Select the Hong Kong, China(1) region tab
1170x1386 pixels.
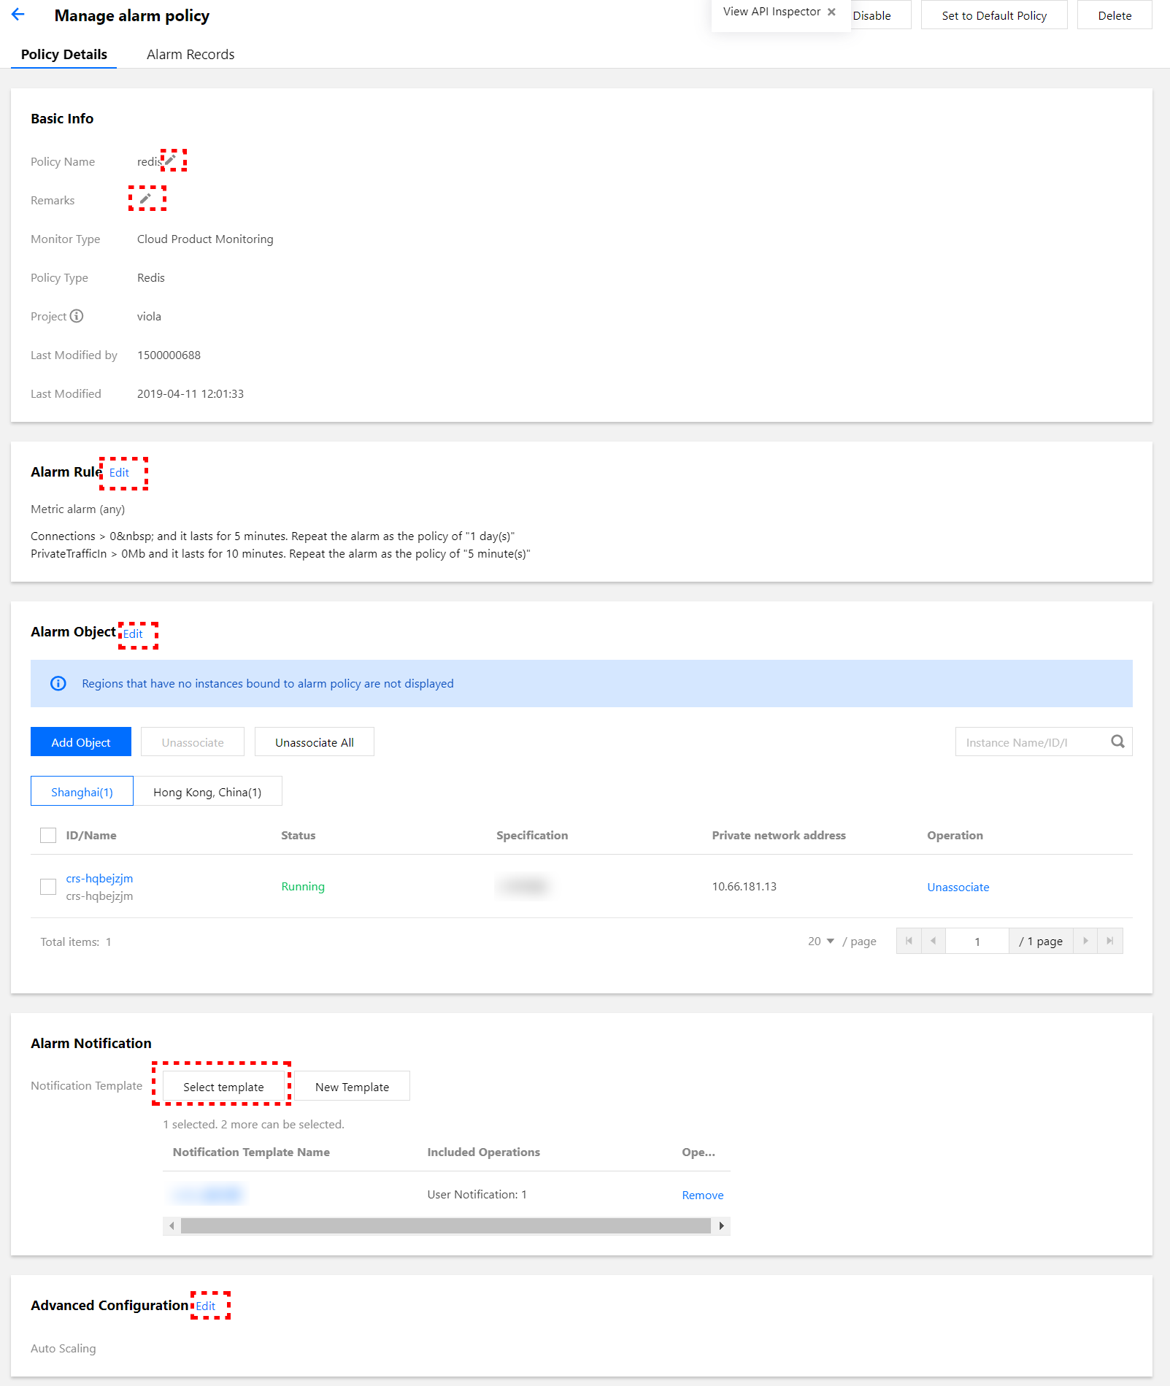coord(207,792)
